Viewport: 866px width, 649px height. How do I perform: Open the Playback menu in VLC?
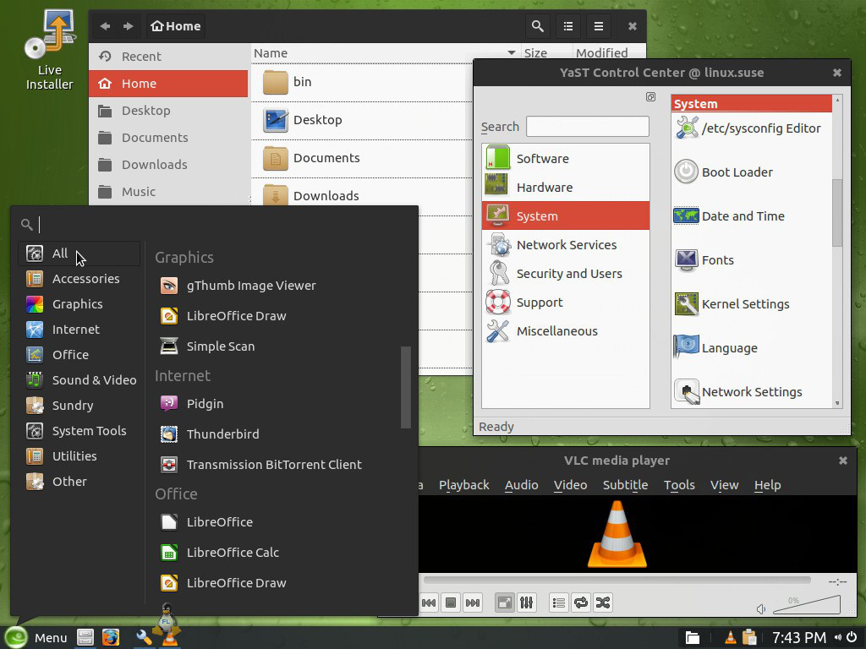point(463,485)
